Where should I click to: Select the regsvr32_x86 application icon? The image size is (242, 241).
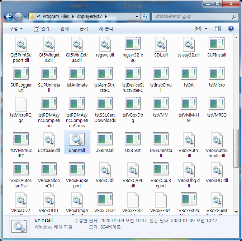coord(133,43)
